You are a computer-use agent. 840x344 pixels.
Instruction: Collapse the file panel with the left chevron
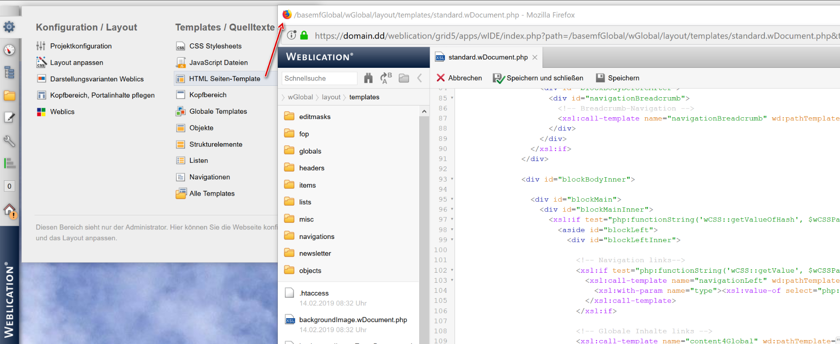(x=420, y=78)
